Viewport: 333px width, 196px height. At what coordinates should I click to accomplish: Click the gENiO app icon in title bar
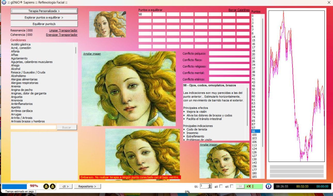click(x=4, y=2)
